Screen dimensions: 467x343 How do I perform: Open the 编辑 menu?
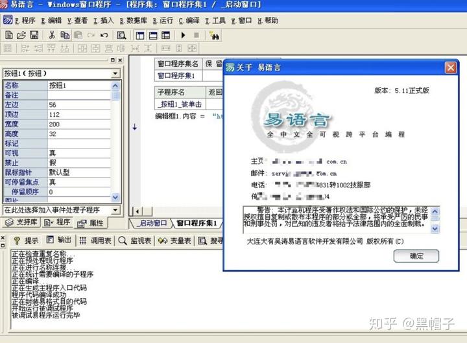click(51, 21)
